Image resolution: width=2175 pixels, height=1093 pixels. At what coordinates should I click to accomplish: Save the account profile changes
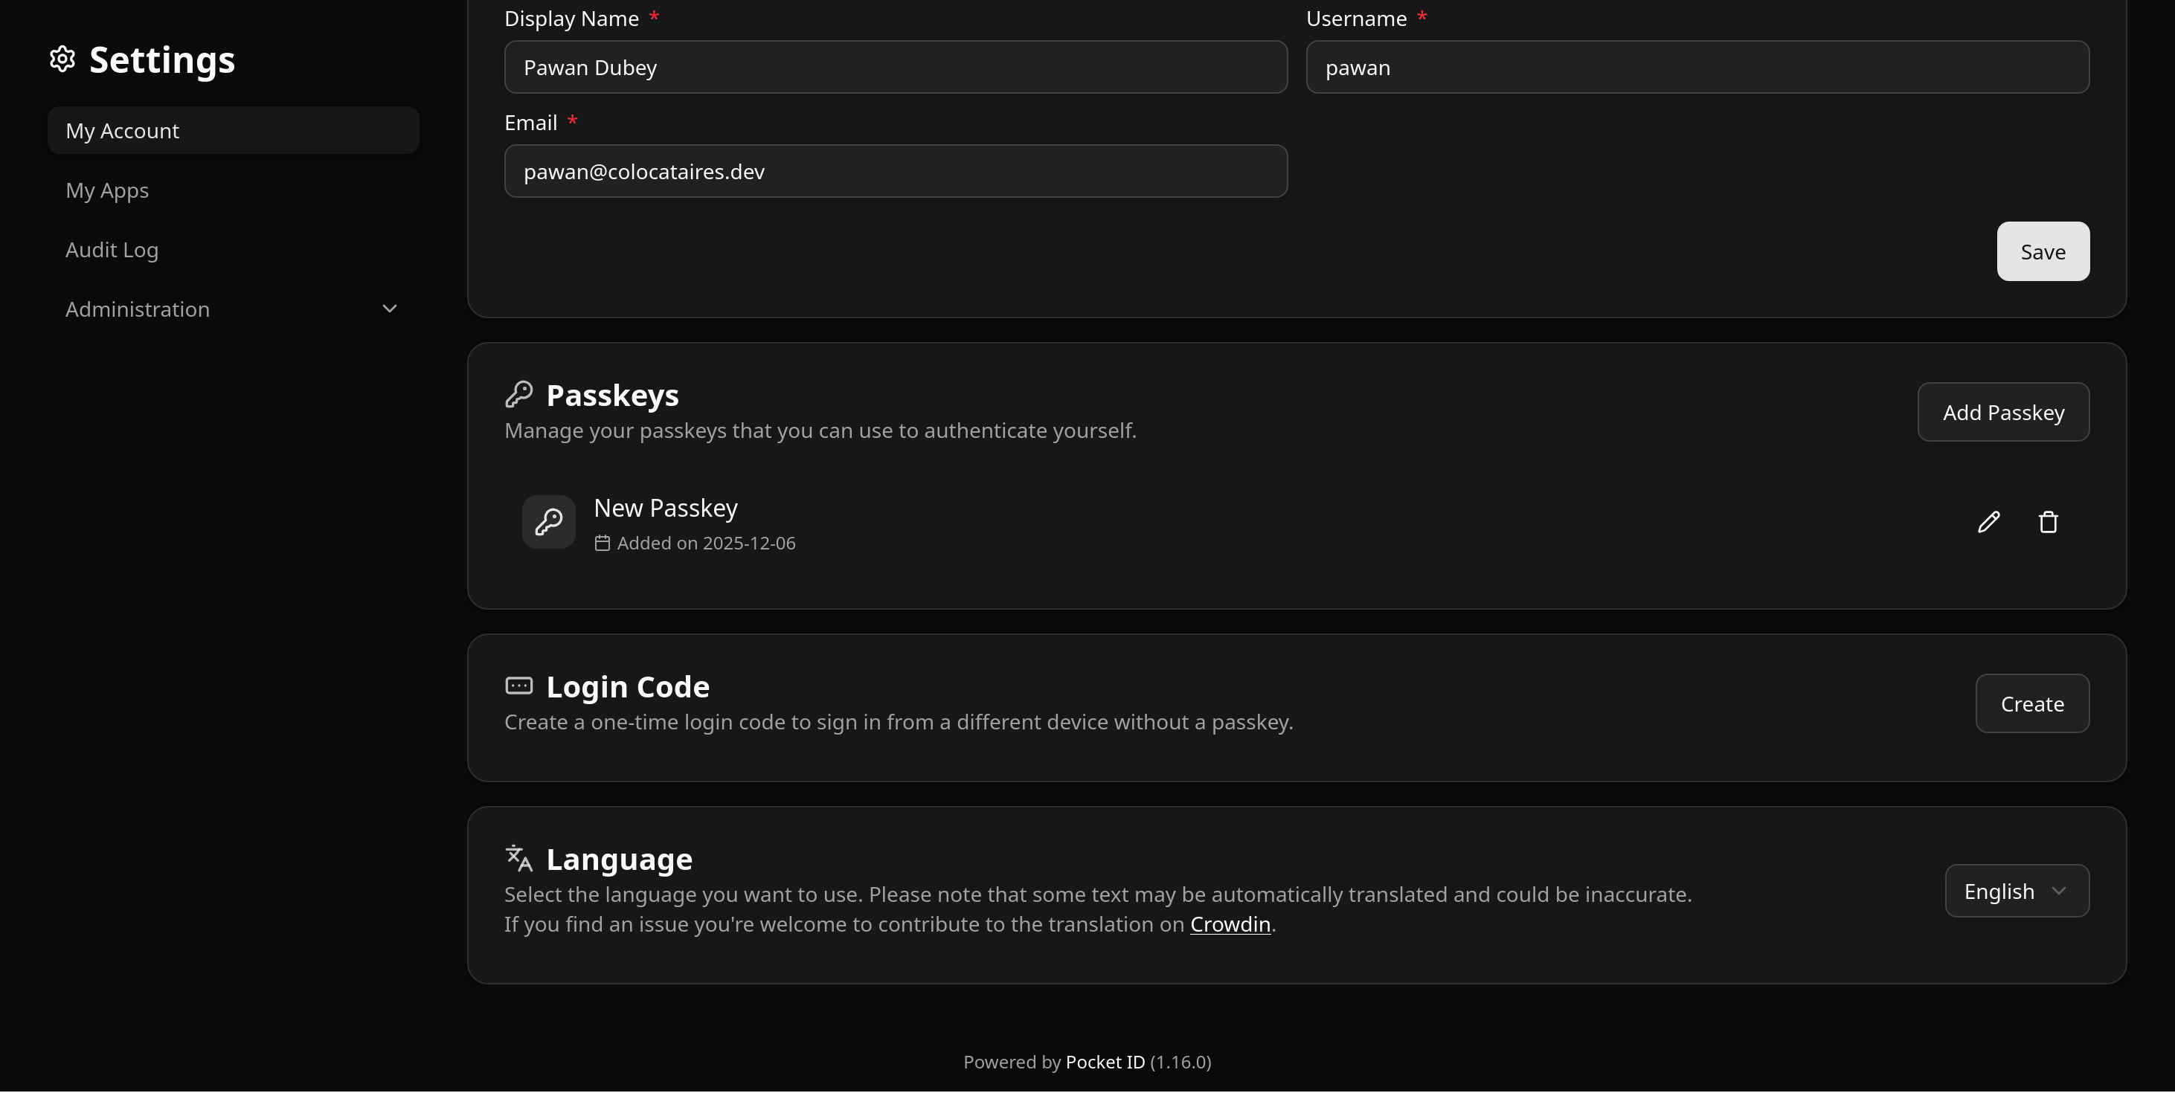(x=2043, y=251)
